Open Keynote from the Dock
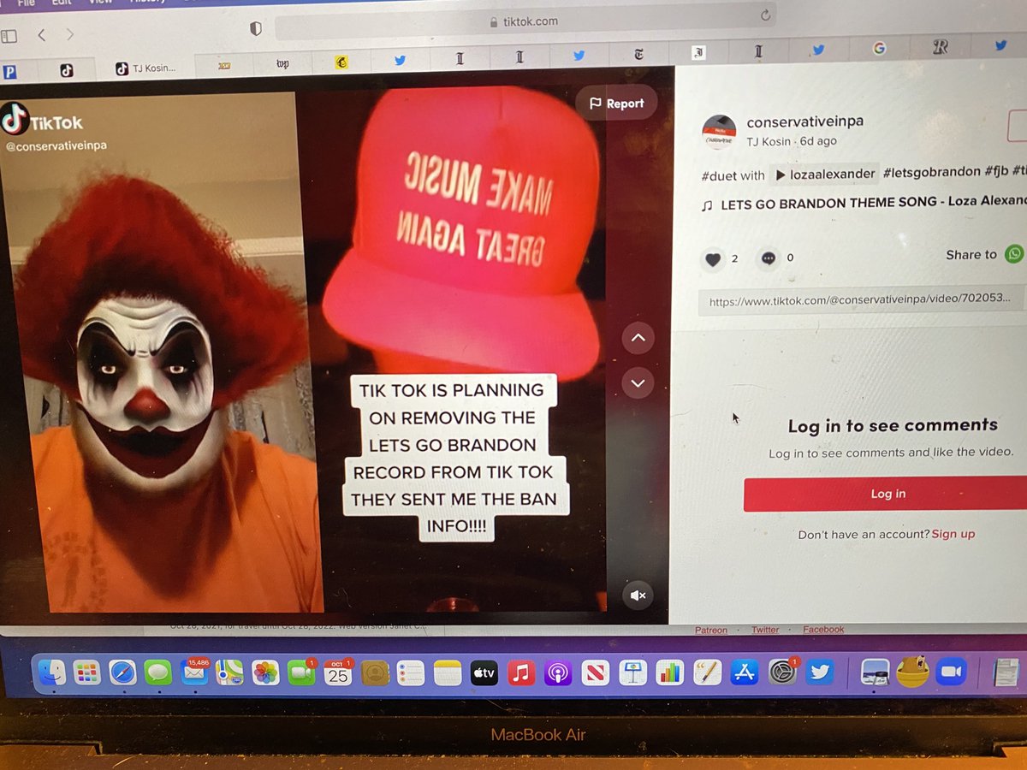 [632, 673]
